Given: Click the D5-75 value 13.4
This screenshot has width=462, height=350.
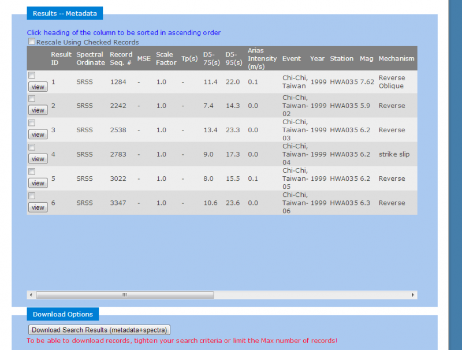Looking at the screenshot, I should (x=210, y=130).
